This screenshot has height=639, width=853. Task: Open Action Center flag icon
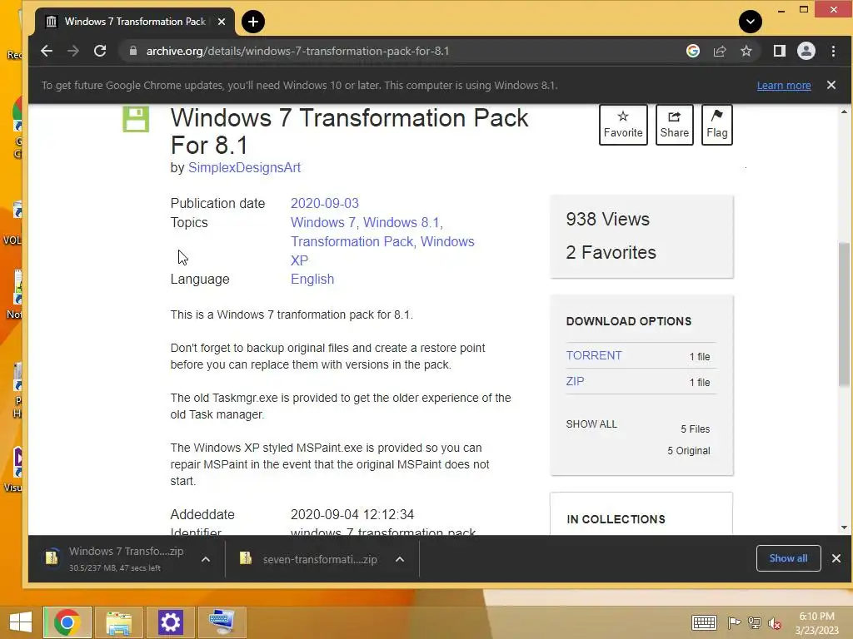734,622
